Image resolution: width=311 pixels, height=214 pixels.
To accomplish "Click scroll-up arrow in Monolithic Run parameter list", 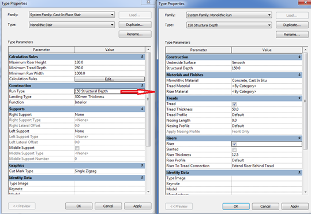I will [x=305, y=50].
